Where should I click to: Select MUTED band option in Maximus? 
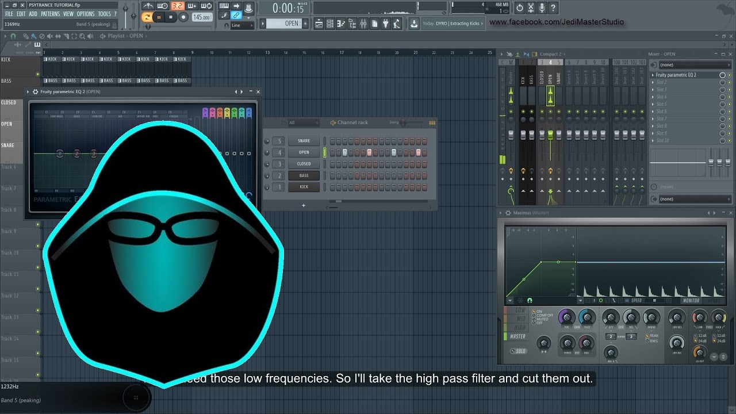(540, 319)
